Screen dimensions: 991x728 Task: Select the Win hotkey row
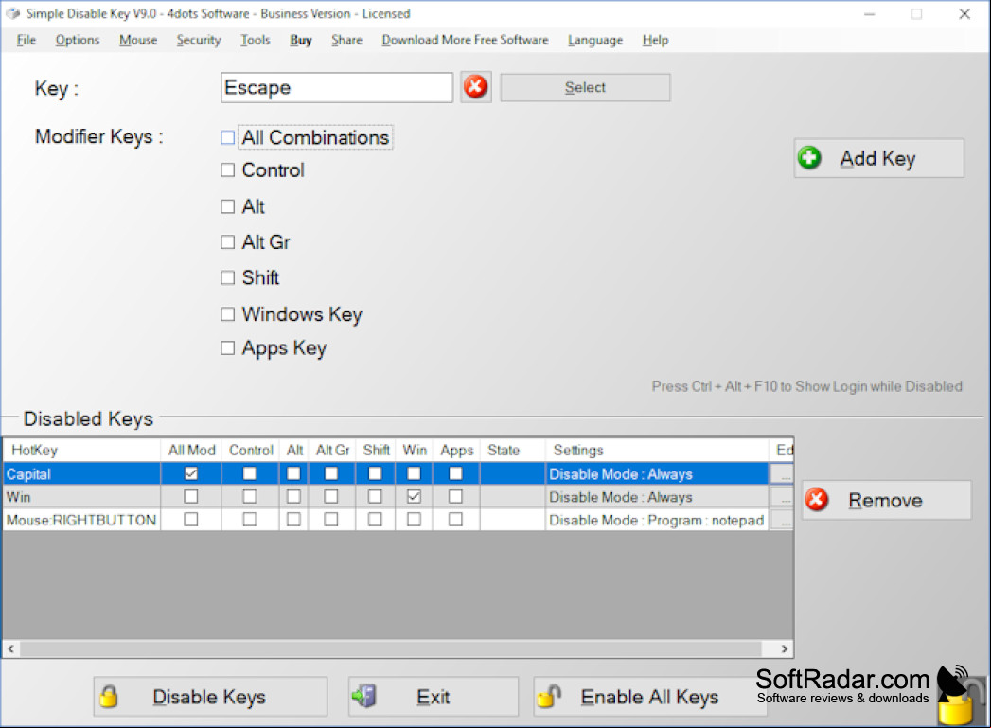(x=398, y=497)
